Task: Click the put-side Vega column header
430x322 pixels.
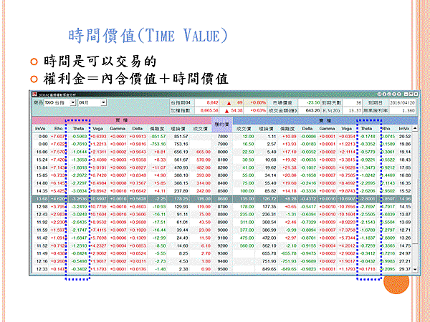Action: [347, 128]
